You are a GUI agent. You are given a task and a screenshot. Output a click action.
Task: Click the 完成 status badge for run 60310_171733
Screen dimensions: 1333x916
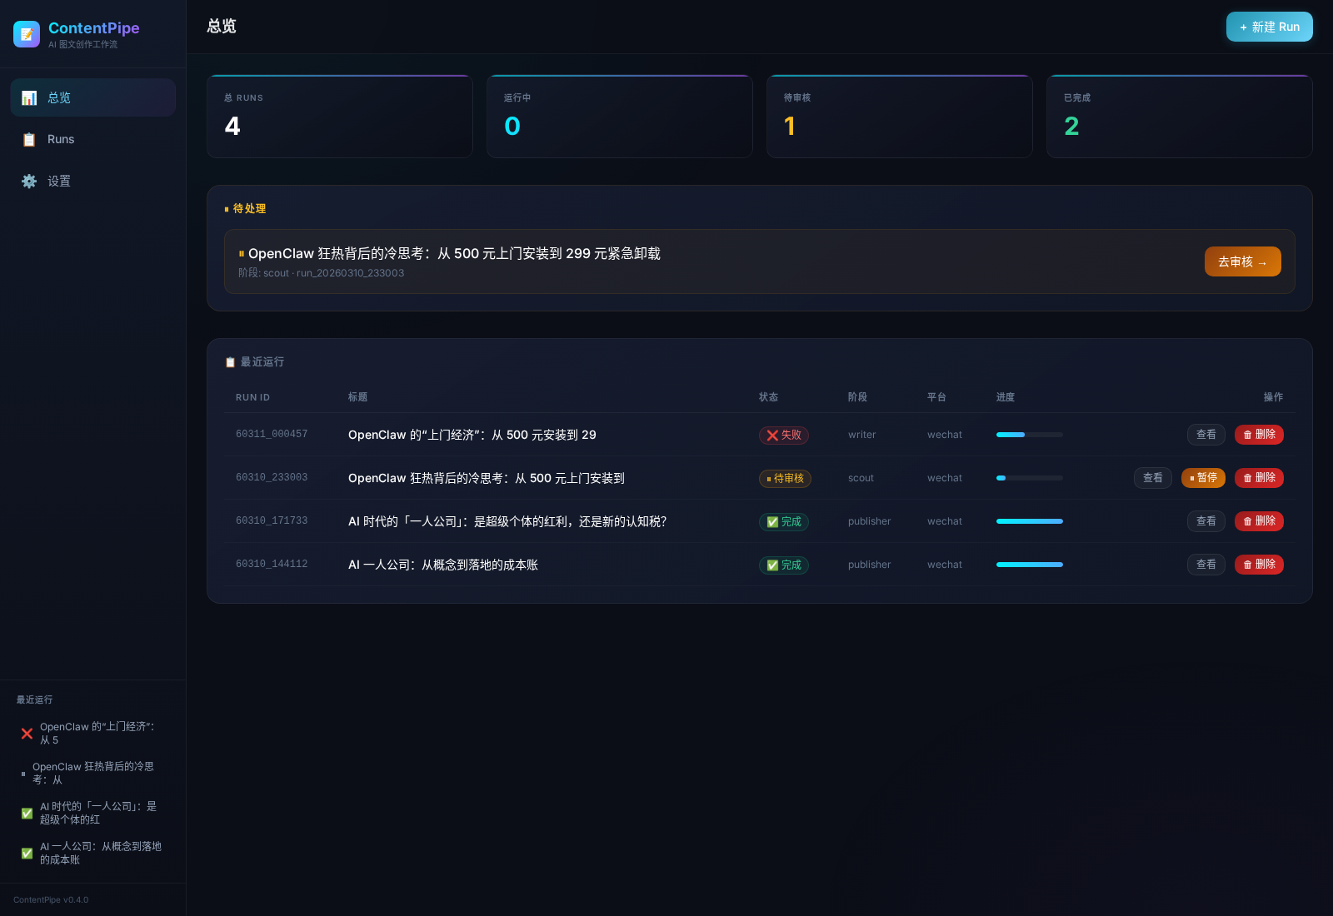point(783,521)
